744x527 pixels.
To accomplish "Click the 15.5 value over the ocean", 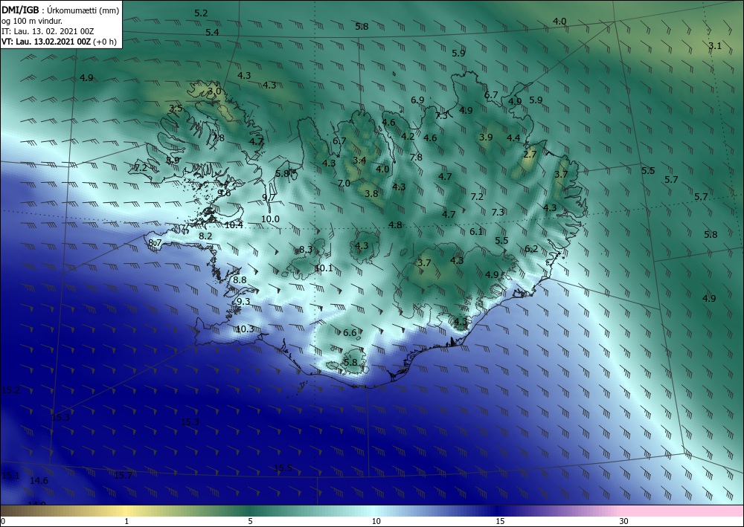I will click(x=283, y=468).
